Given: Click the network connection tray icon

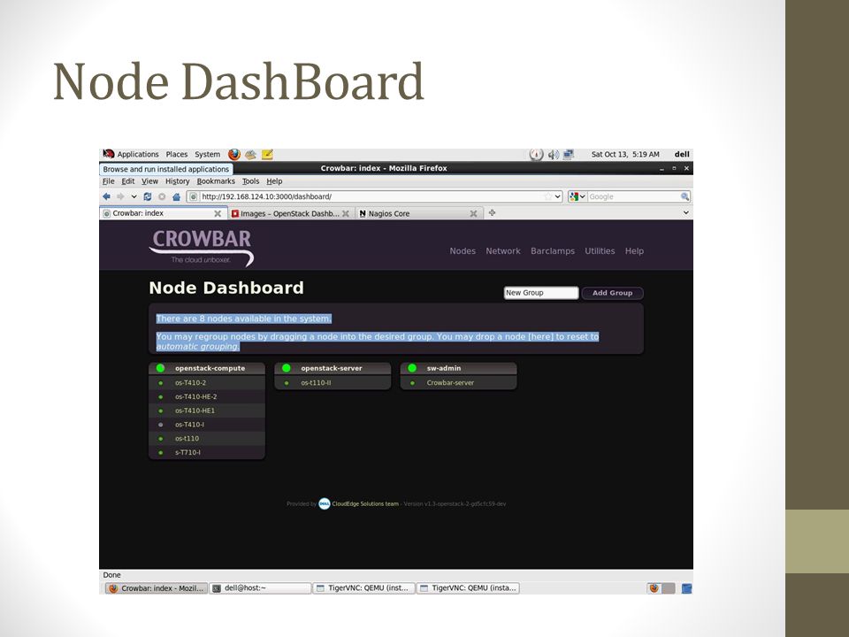Looking at the screenshot, I should tap(569, 154).
